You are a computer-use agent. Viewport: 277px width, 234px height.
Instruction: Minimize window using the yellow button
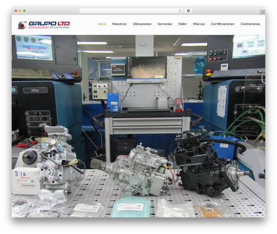click(x=20, y=11)
